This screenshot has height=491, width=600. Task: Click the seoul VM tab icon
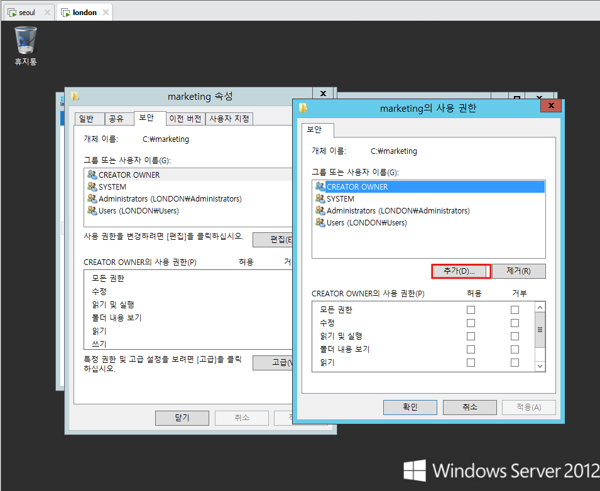12,13
